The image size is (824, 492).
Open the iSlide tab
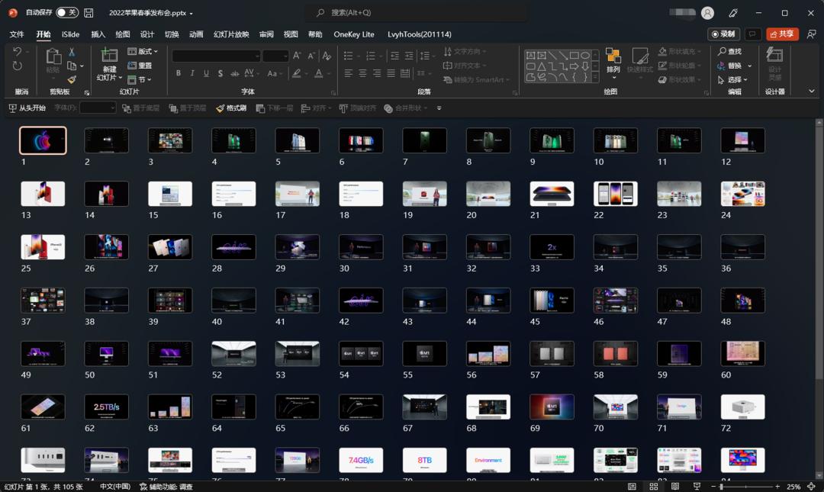[70, 34]
